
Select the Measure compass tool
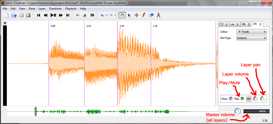pos(158,15)
